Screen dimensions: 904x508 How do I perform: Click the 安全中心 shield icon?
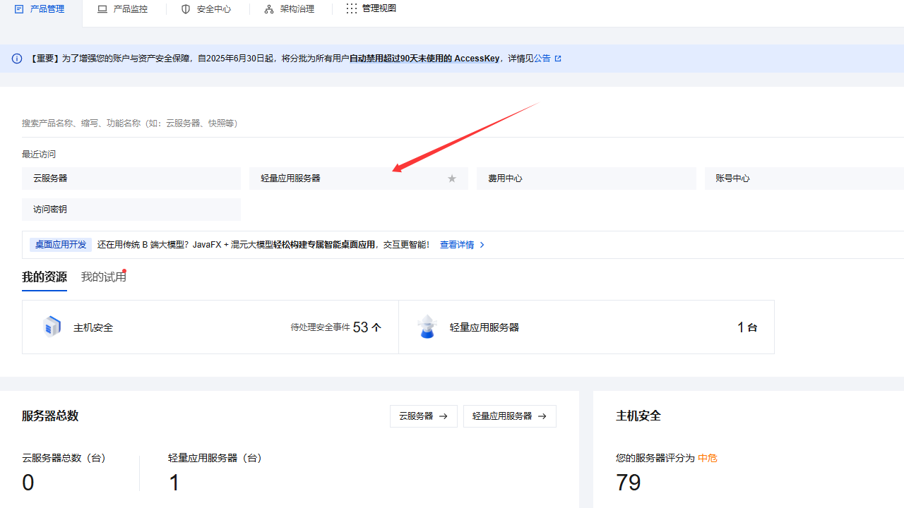click(185, 8)
